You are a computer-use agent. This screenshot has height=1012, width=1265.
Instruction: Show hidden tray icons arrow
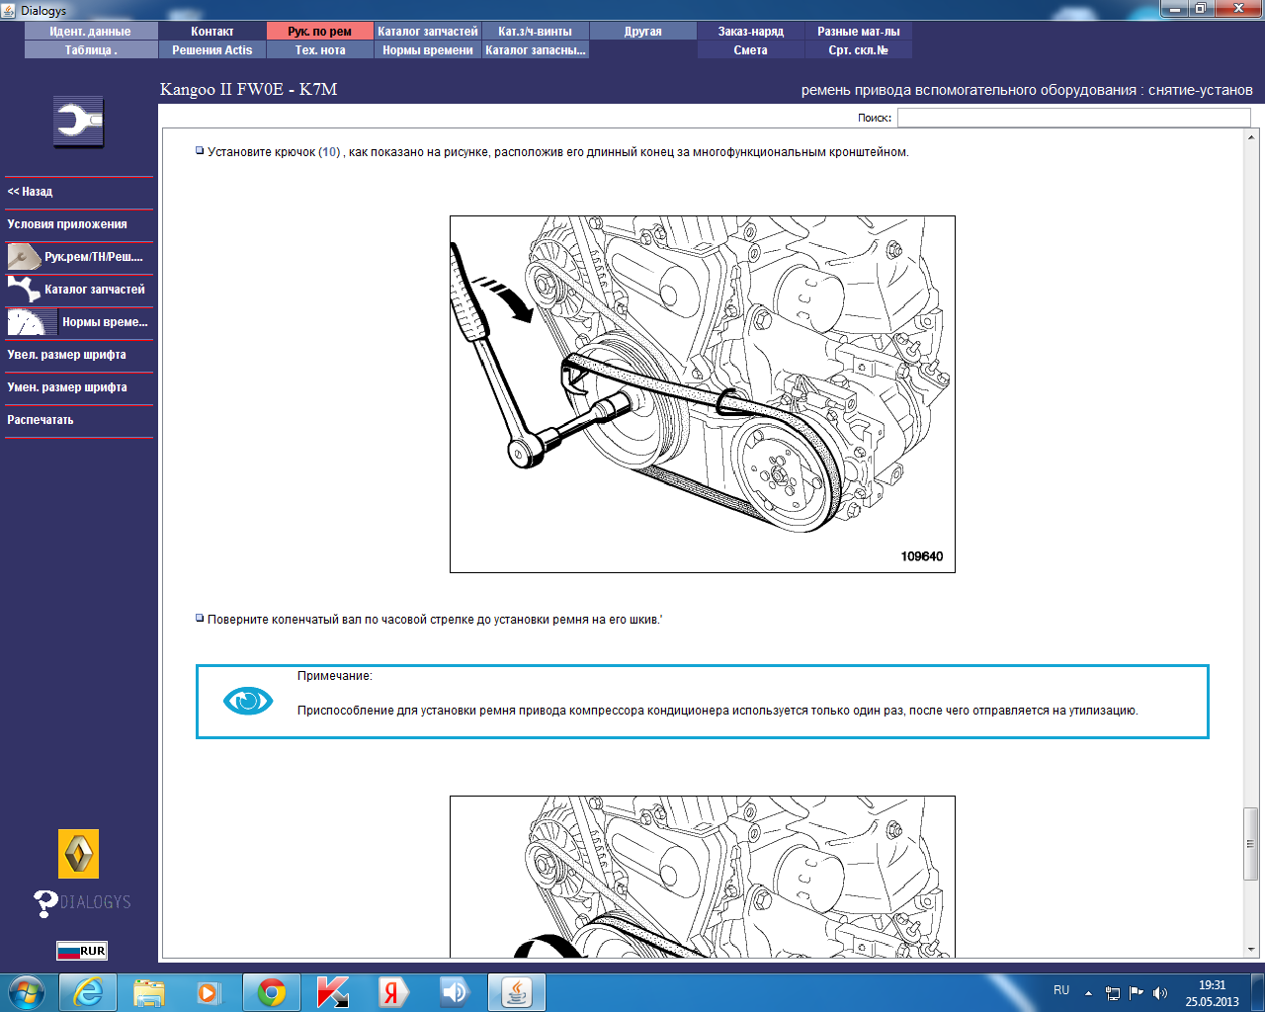[1089, 993]
